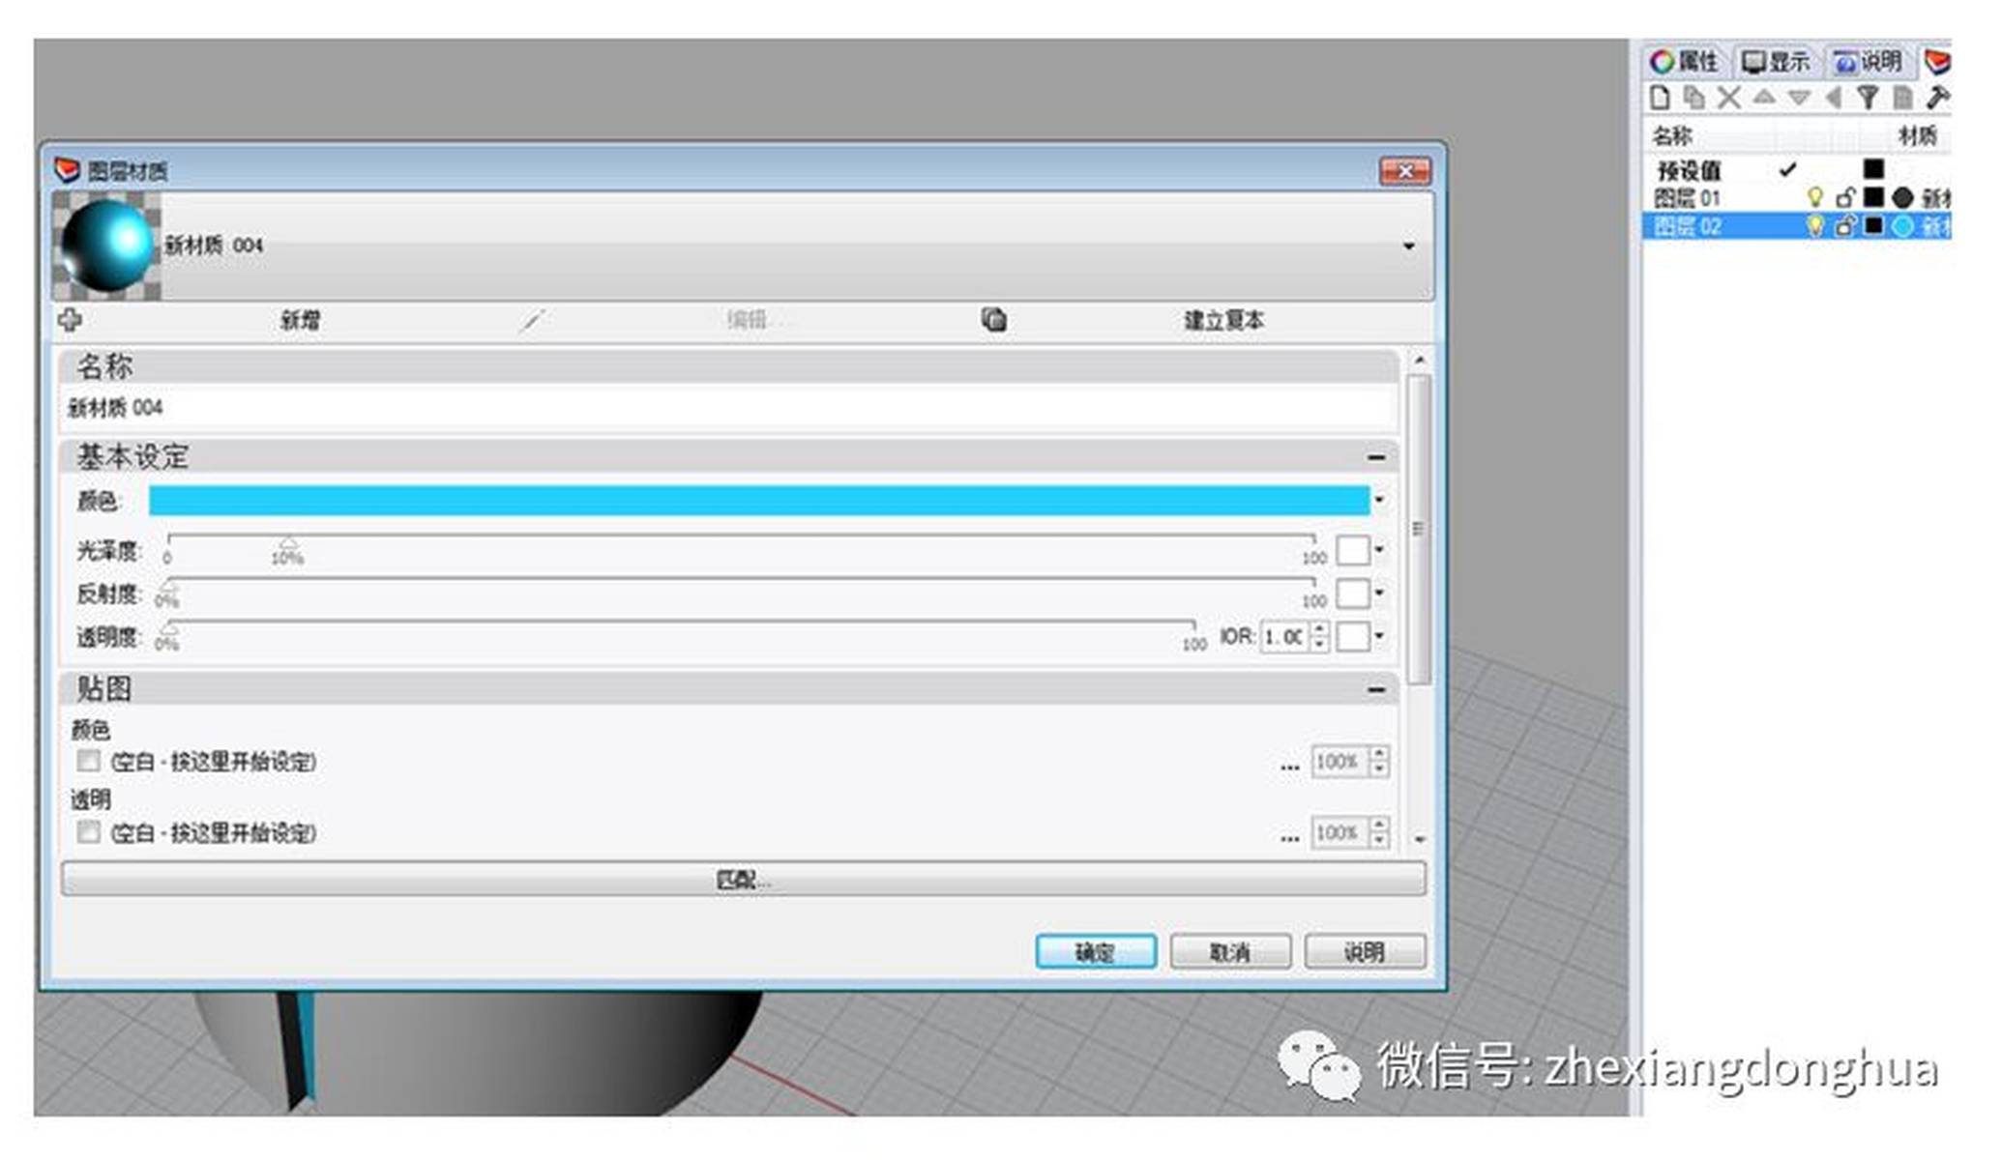This screenshot has height=1160, width=2002.
Task: Confirm the dialog with 确定
Action: pos(1096,952)
